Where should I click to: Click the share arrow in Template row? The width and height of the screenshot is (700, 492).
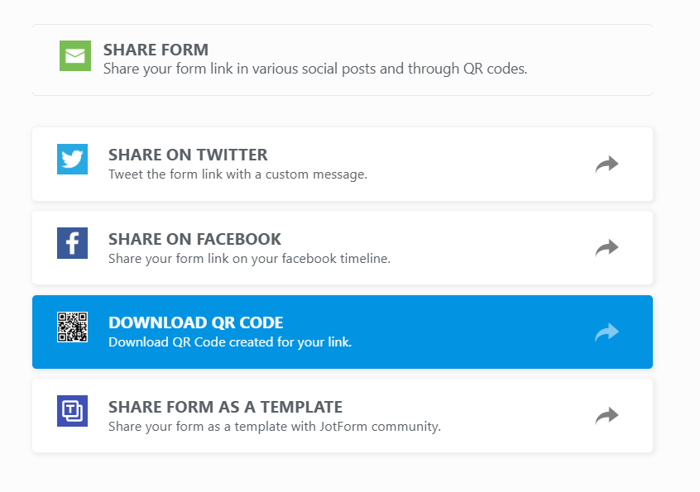[607, 416]
